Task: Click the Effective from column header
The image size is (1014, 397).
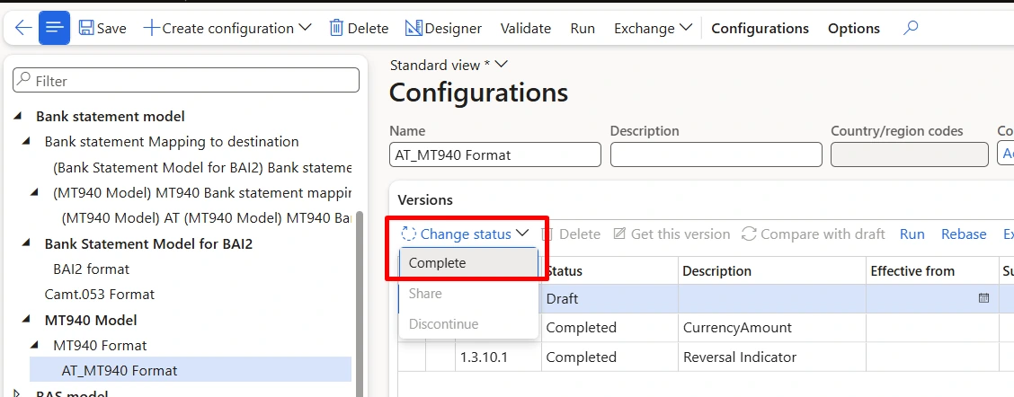Action: tap(932, 271)
